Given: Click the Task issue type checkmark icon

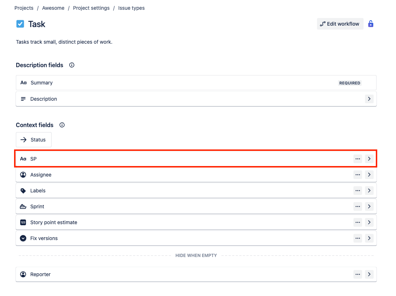Looking at the screenshot, I should coord(21,24).
